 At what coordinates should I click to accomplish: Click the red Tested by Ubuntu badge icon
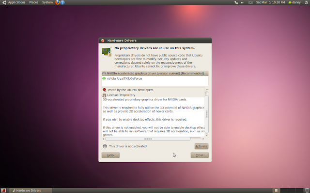[105, 90]
